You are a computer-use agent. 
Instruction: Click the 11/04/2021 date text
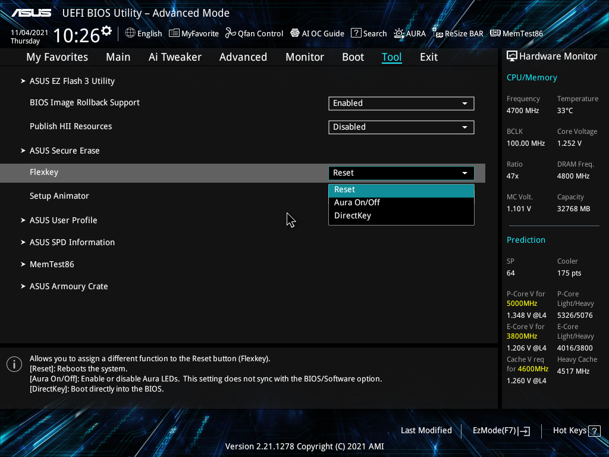point(29,33)
